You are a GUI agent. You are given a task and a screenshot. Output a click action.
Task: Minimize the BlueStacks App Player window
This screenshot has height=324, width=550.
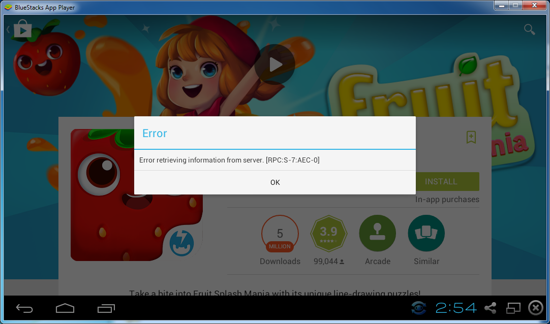[x=502, y=6]
